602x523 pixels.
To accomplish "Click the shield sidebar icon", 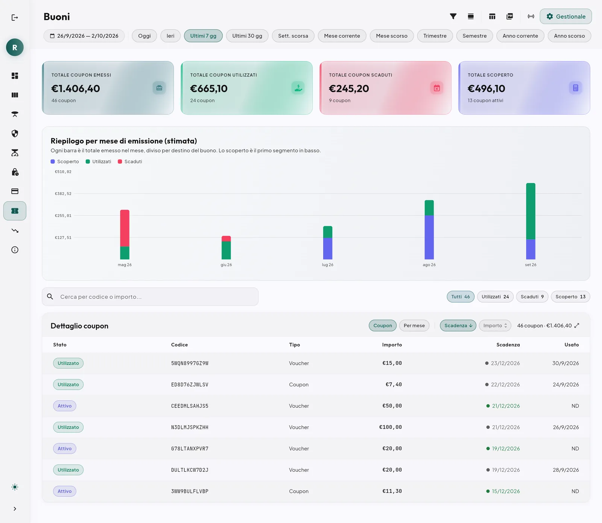I will [x=15, y=133].
